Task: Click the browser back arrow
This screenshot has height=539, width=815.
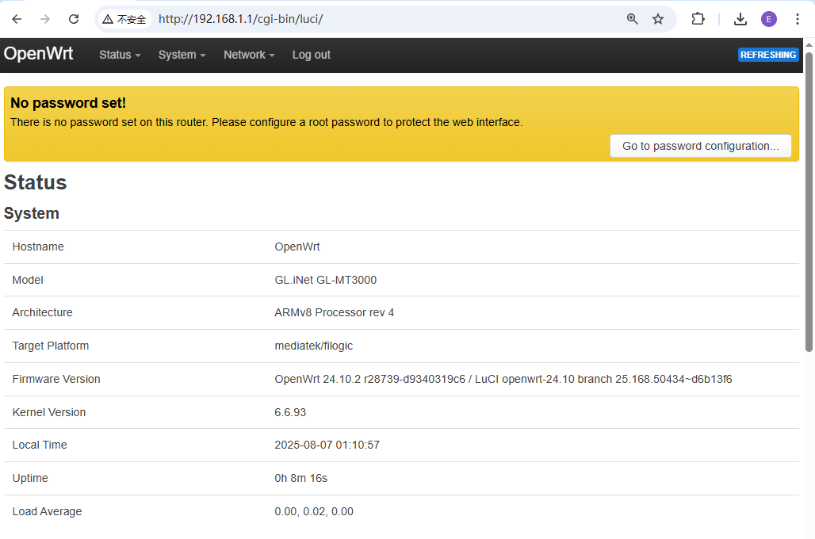Action: coord(17,19)
